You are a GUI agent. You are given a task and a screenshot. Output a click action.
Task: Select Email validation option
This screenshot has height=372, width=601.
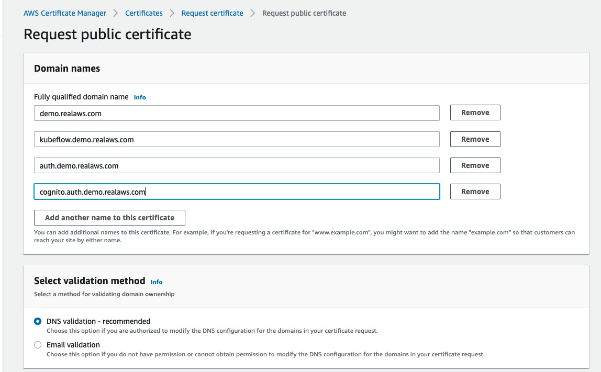click(x=37, y=344)
